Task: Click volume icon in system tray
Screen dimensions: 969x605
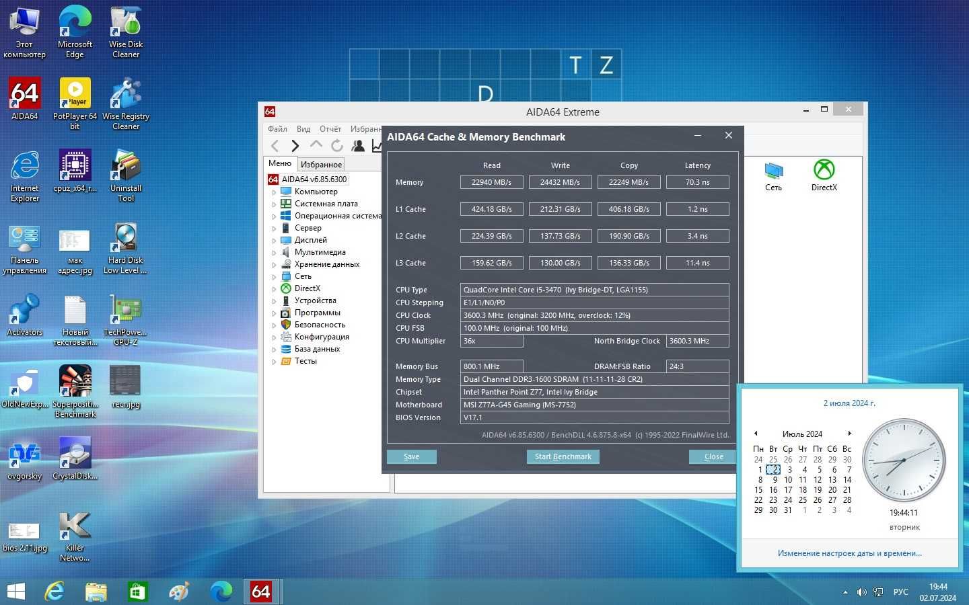Action: click(x=861, y=592)
